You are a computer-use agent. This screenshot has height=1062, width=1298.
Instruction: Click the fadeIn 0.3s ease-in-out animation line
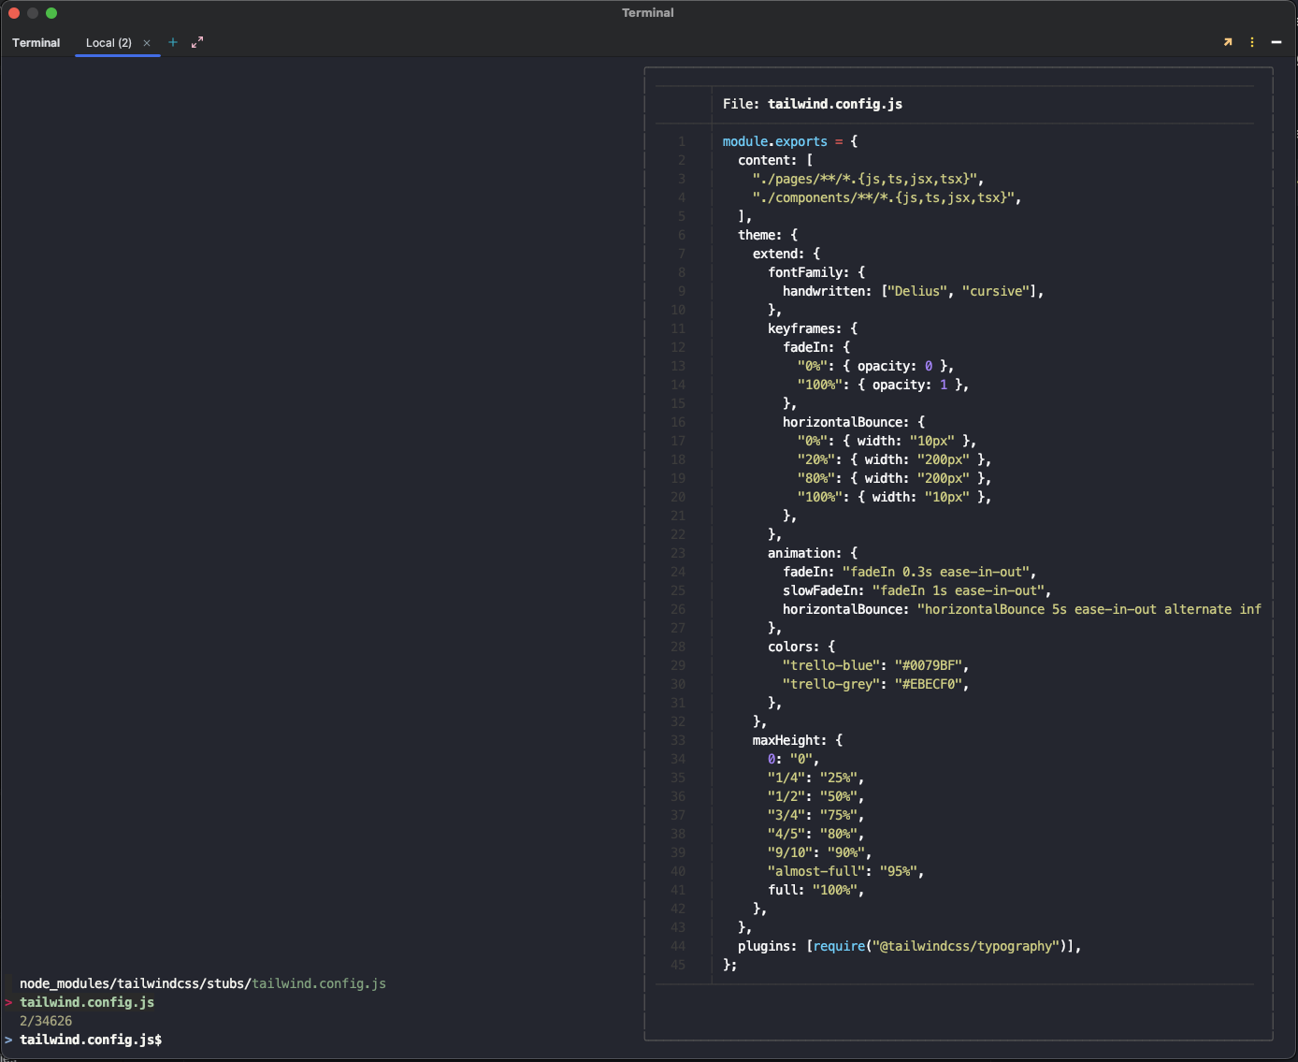tap(910, 572)
